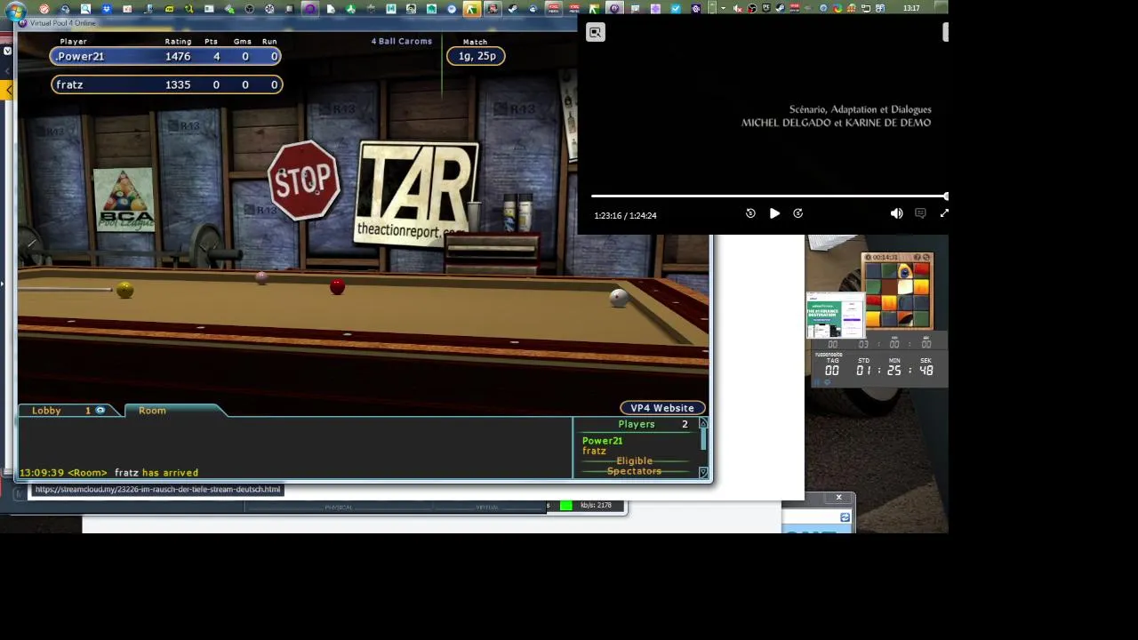The image size is (1138, 640).
Task: Click the blue check mark taskbar icon
Action: (676, 9)
